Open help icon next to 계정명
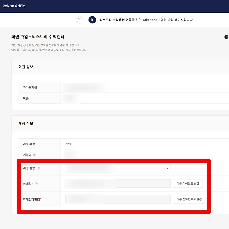 pos(35,155)
